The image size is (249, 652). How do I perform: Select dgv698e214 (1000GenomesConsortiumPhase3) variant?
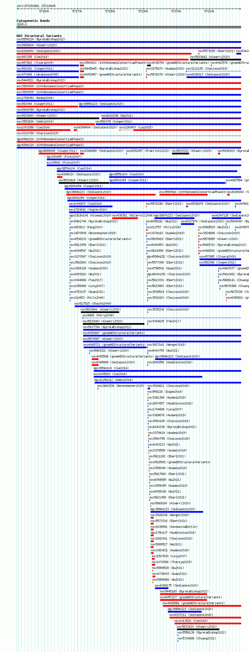pyautogui.click(x=50, y=139)
